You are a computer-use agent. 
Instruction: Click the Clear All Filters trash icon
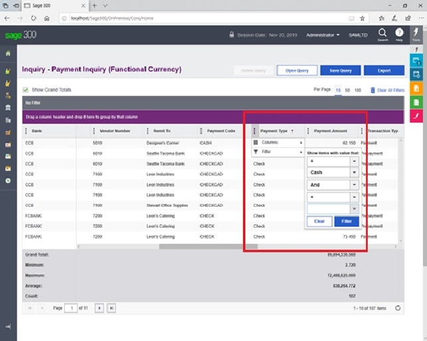tap(373, 90)
